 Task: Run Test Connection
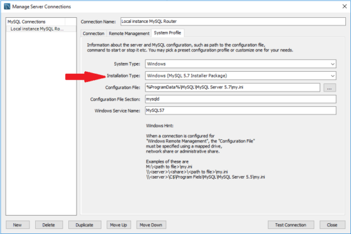point(291,225)
